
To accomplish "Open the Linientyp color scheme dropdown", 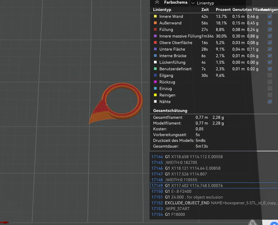I will pyautogui.click(x=221, y=3).
